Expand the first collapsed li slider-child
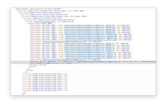 pyautogui.click(x=23, y=74)
